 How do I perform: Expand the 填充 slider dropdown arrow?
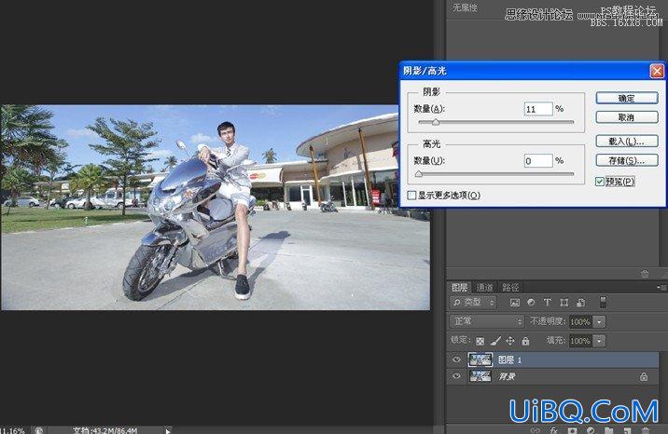click(x=599, y=341)
